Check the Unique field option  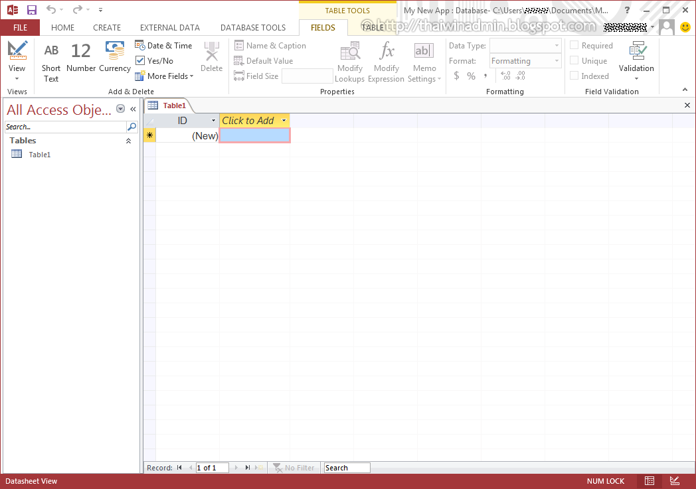coord(574,60)
